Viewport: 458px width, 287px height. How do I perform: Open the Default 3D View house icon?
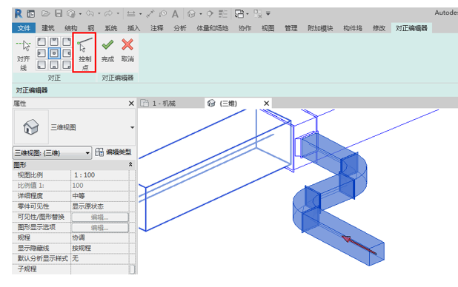pos(191,13)
